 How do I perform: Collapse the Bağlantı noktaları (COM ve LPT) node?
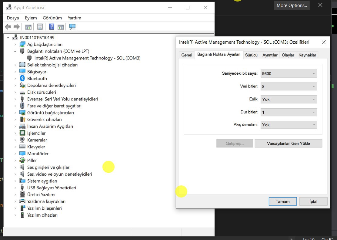point(15,51)
